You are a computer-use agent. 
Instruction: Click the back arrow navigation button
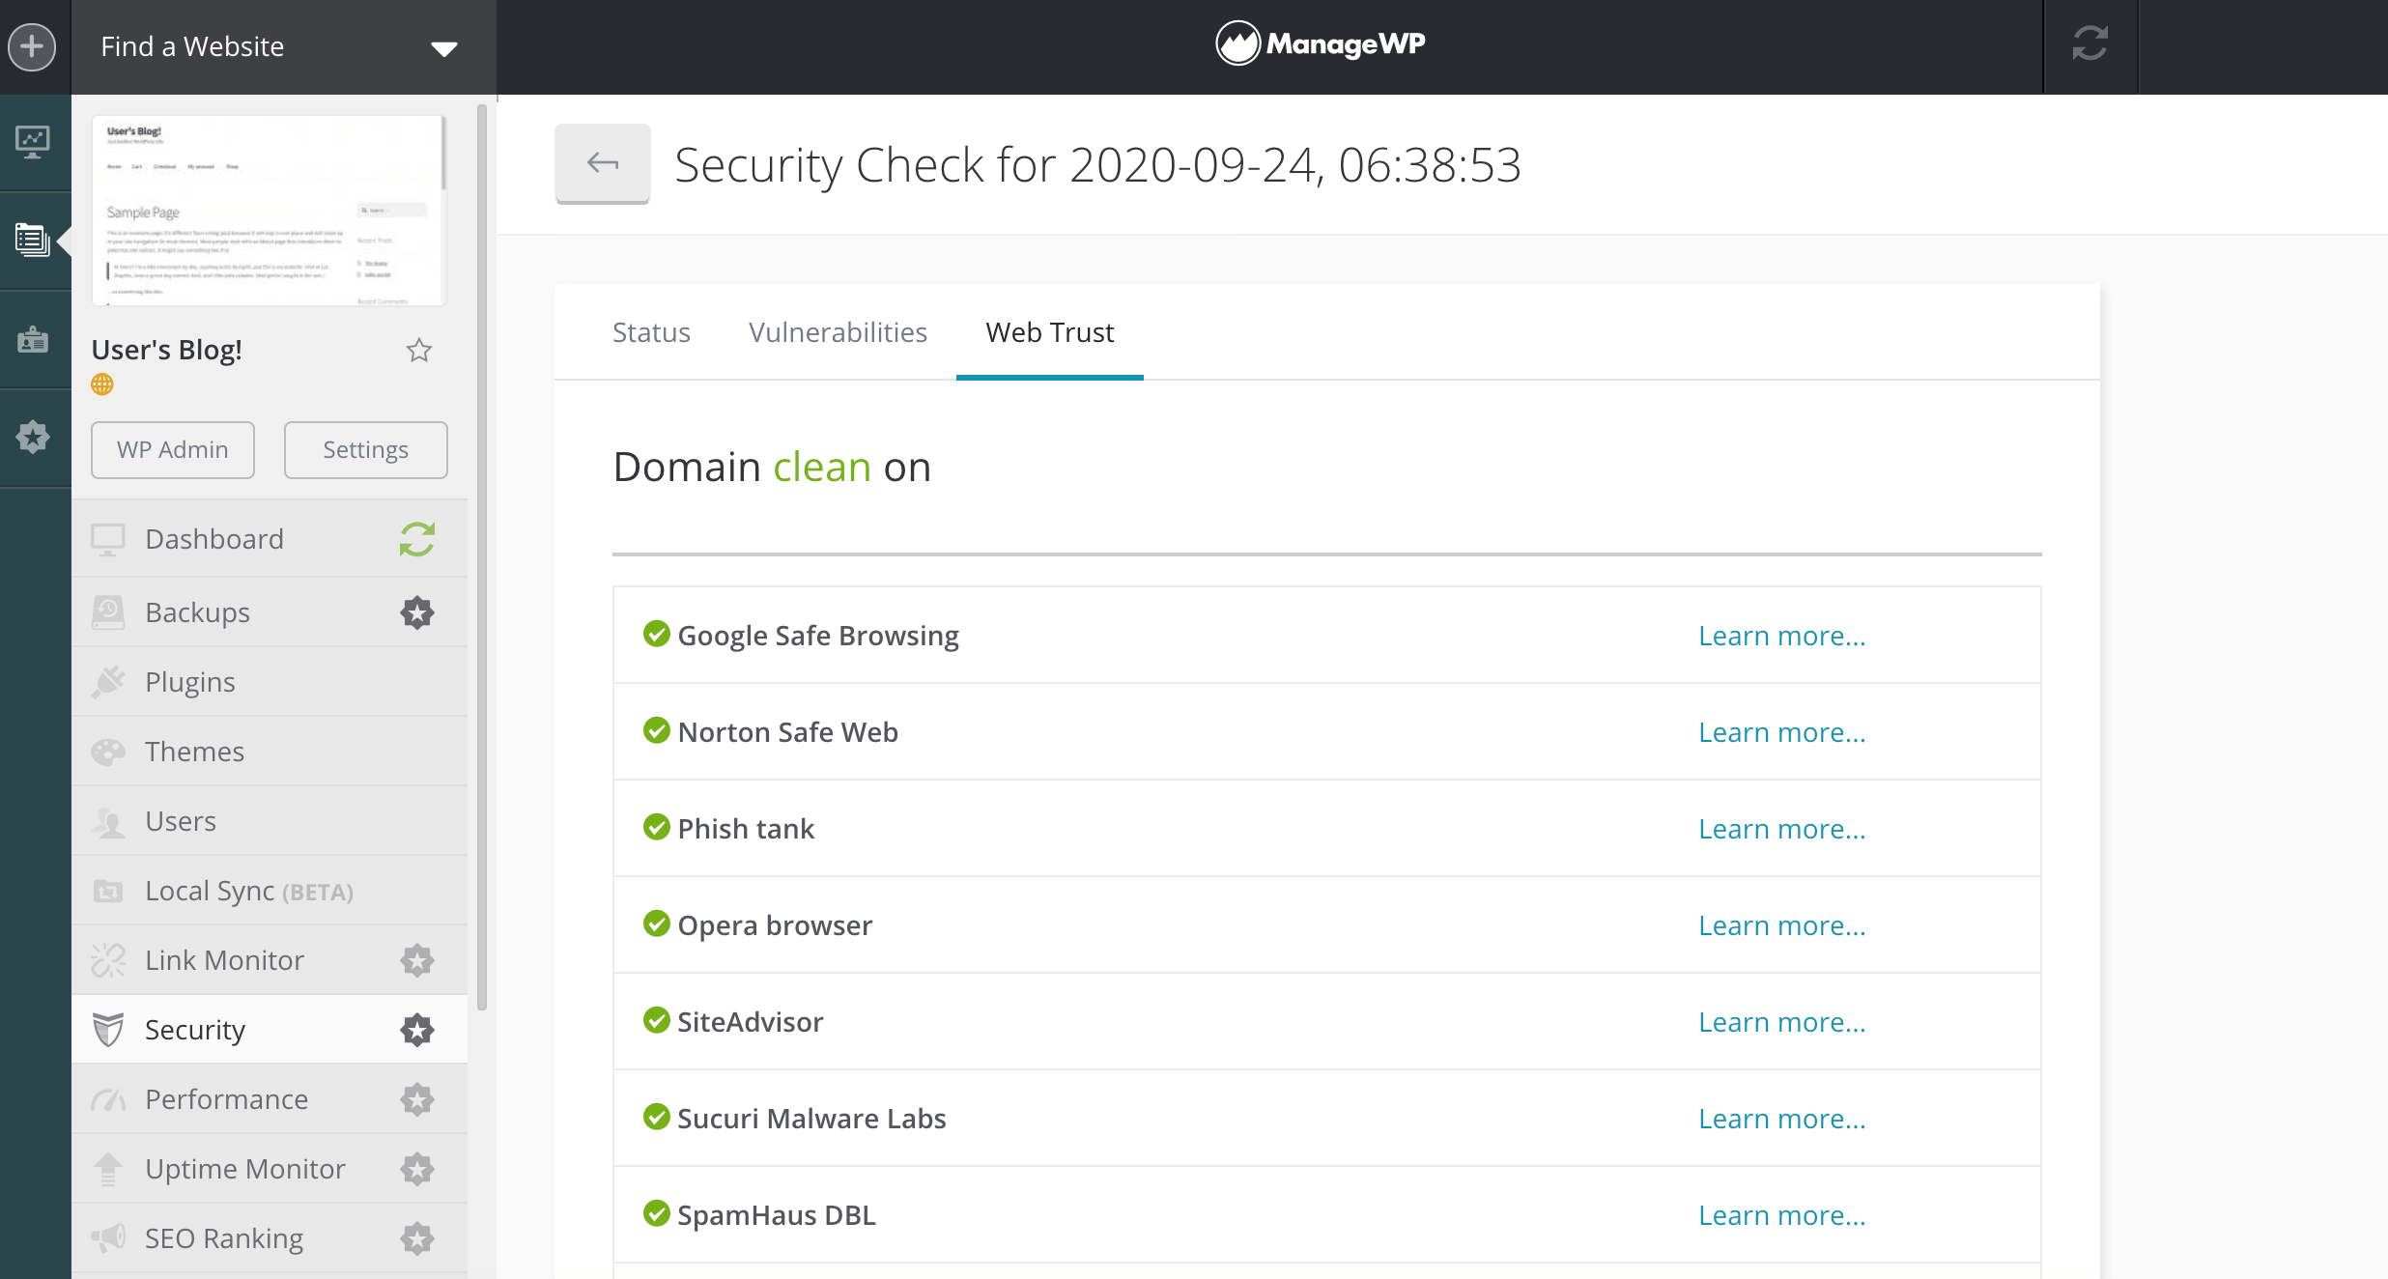(602, 164)
